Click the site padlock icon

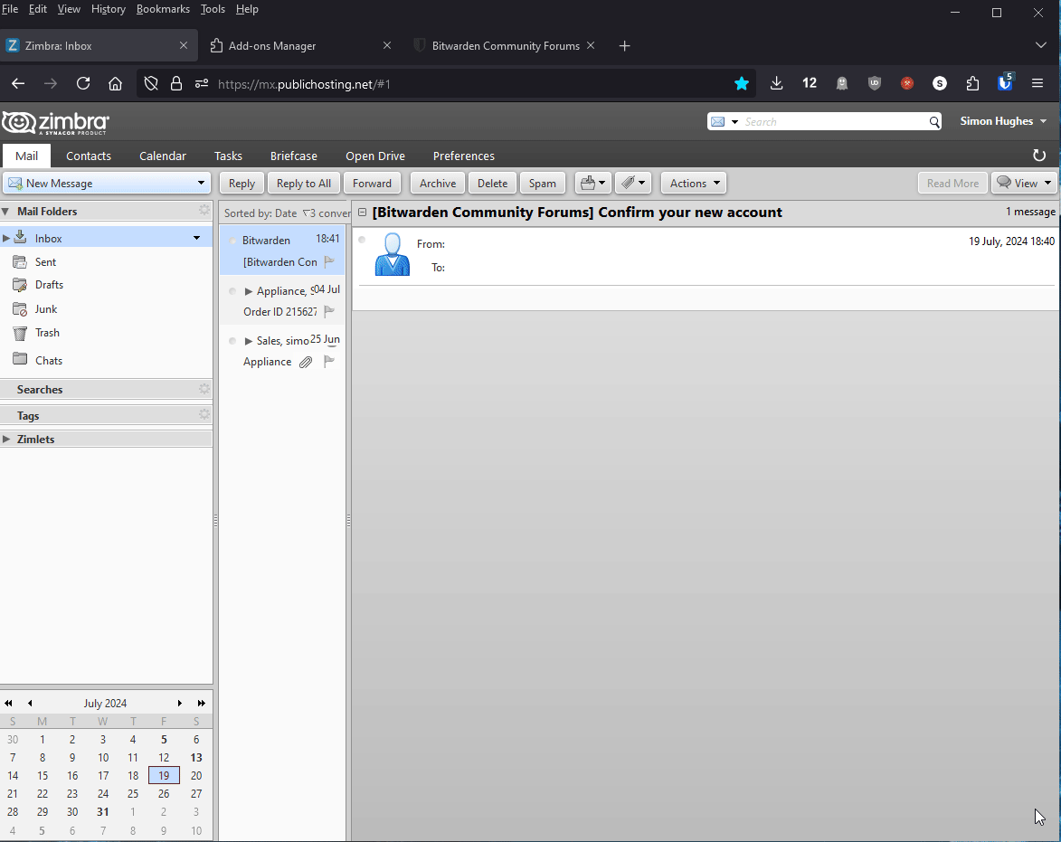pos(176,83)
